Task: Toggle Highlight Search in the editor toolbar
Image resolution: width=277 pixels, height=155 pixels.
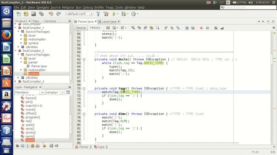Action: tap(151, 28)
